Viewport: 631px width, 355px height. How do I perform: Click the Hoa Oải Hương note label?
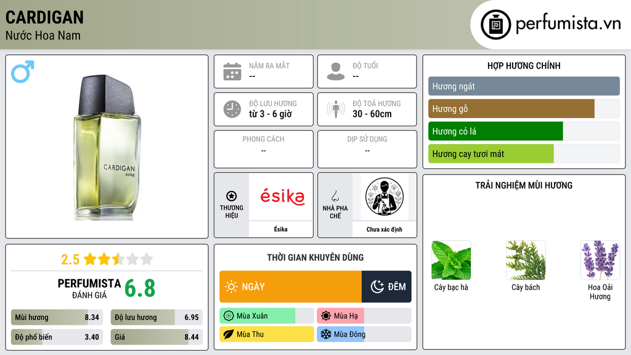(x=600, y=292)
